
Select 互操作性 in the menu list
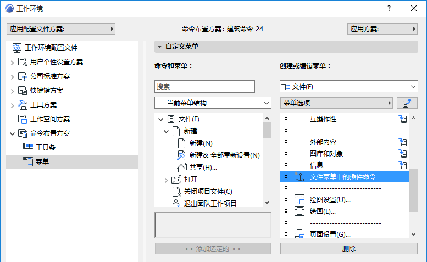pos(323,119)
